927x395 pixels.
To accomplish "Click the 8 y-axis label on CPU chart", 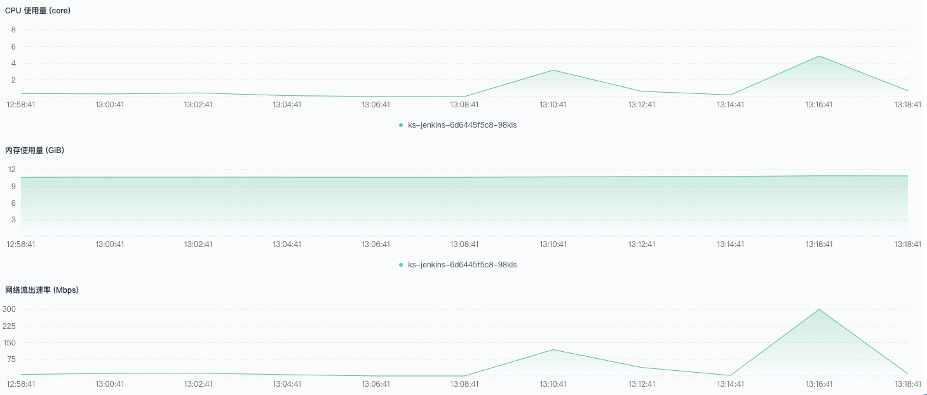I will click(x=13, y=30).
